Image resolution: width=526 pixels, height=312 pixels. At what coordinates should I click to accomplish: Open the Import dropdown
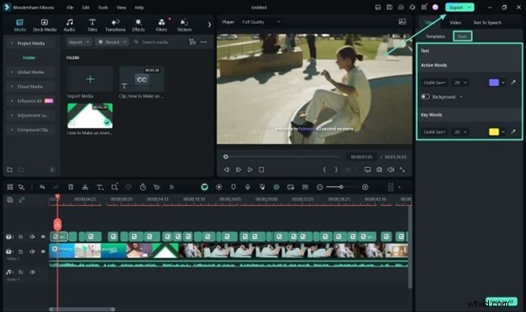point(79,42)
